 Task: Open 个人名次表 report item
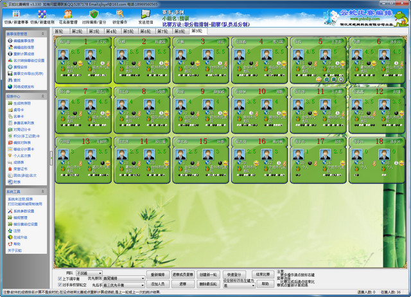click(19, 156)
